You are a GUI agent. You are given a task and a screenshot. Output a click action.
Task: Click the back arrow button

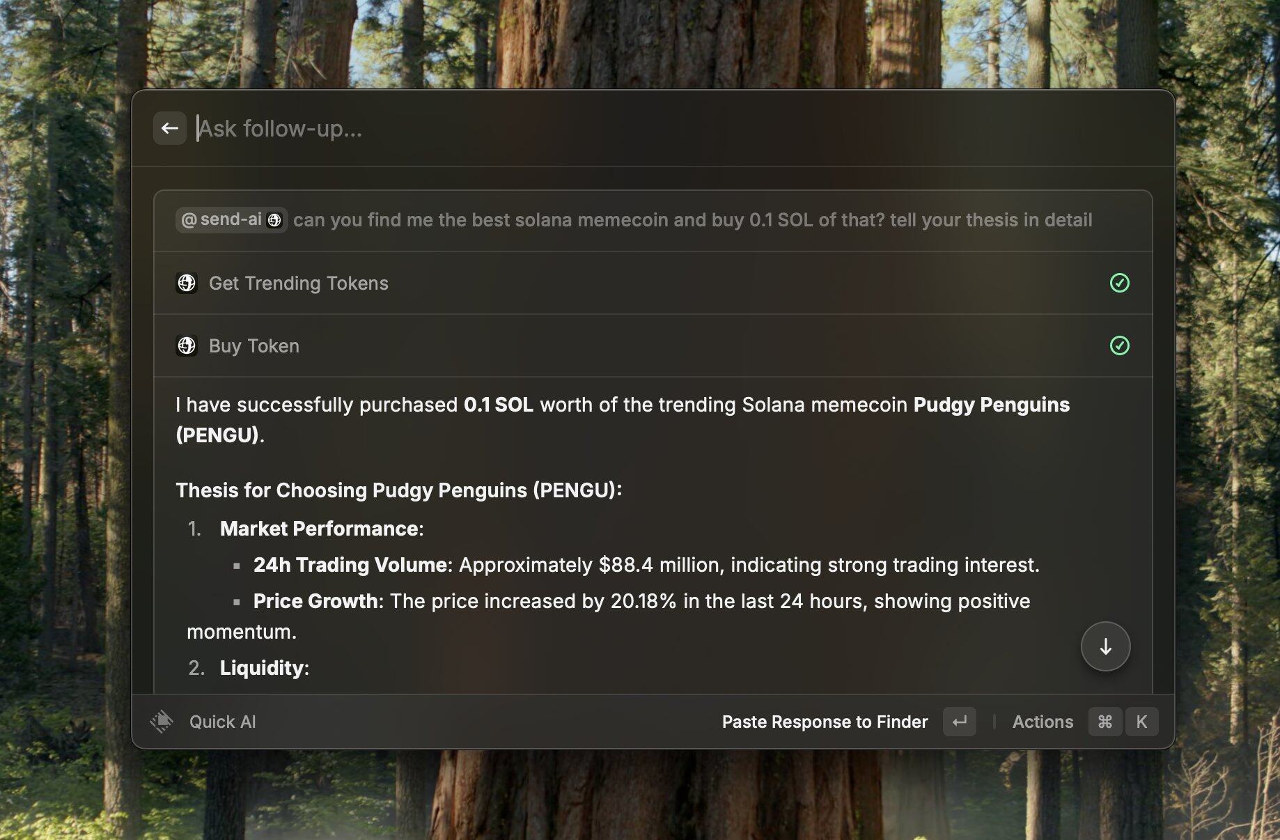point(169,128)
